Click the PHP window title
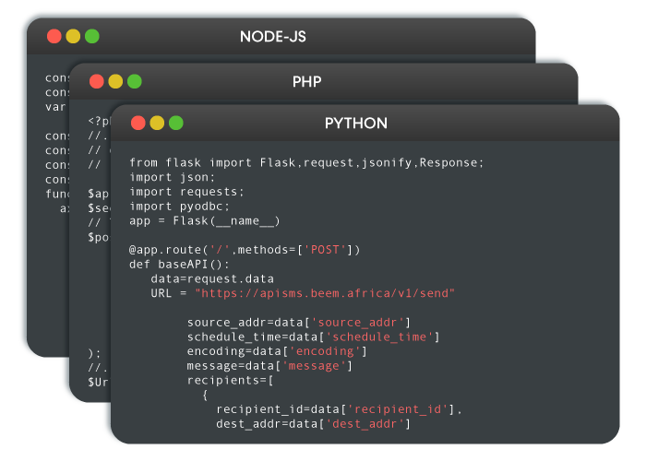646x461 pixels. click(x=307, y=81)
